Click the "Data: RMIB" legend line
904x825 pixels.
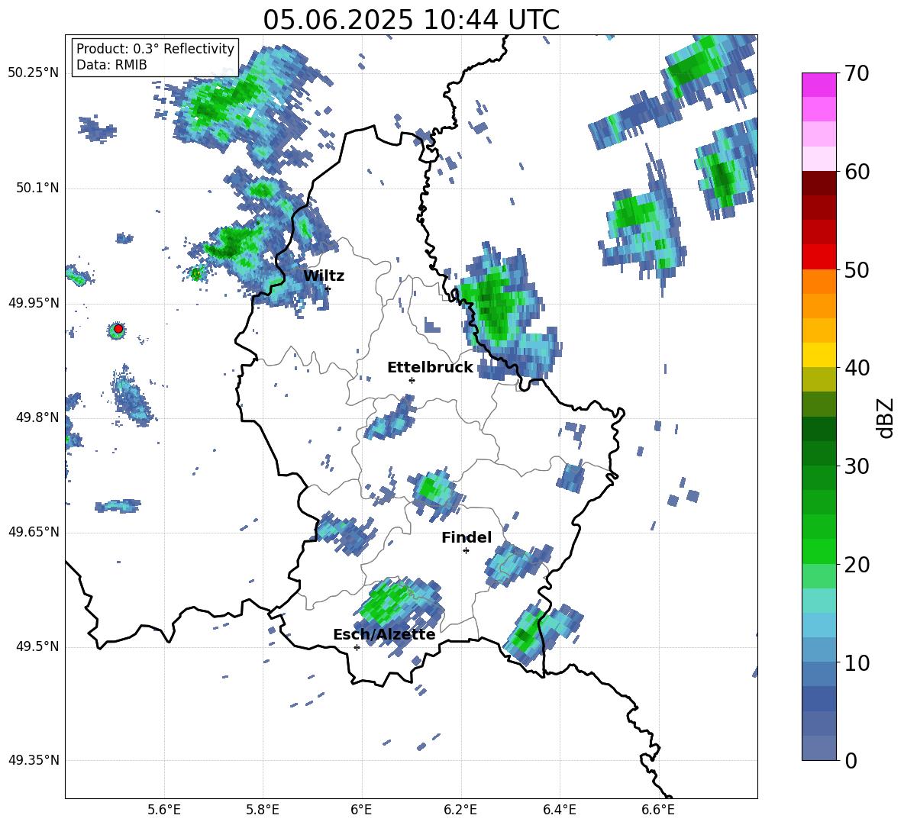pyautogui.click(x=111, y=65)
